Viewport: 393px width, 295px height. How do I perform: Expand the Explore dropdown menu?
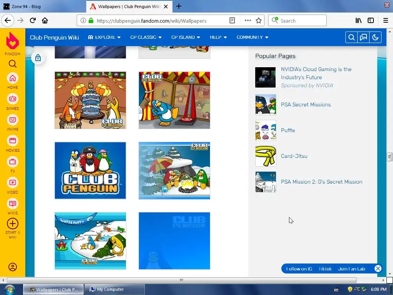(104, 37)
